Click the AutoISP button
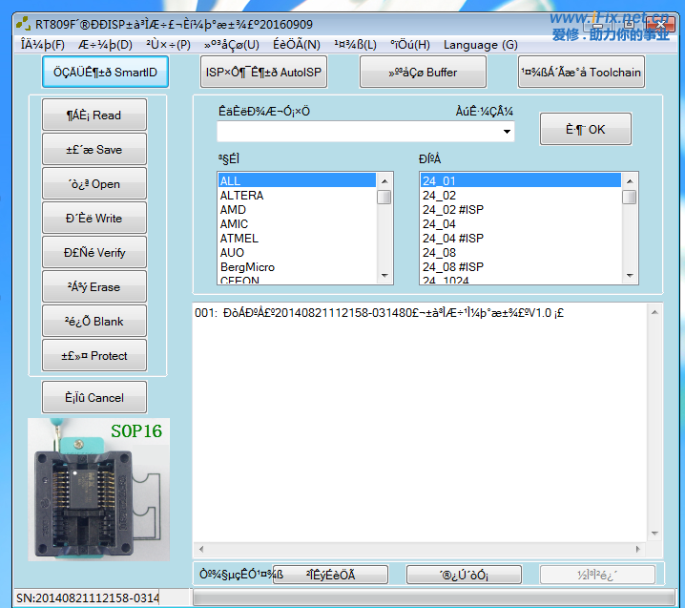Viewport: 685px width, 608px height. [x=263, y=72]
